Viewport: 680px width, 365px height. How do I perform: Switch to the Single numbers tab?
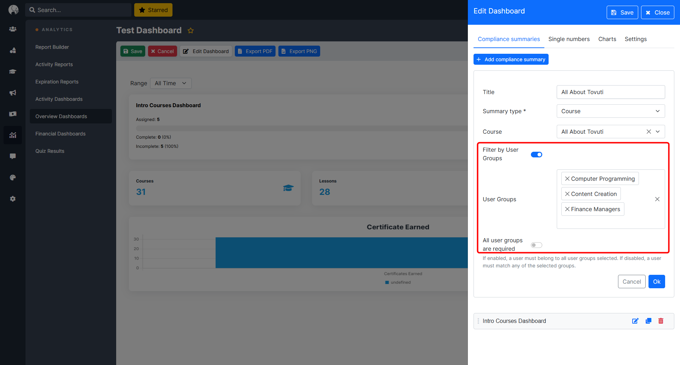569,39
